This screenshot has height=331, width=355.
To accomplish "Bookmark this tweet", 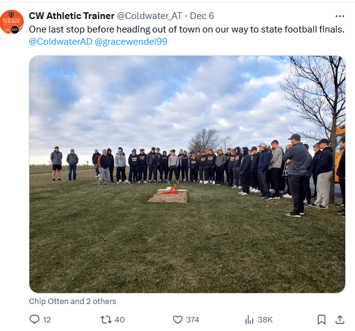I will (321, 319).
